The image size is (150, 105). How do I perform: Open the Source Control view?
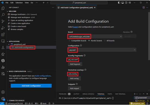(x=3, y=21)
